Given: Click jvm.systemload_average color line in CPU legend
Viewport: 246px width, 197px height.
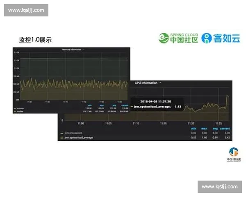Looking at the screenshot, I should (x=62, y=138).
